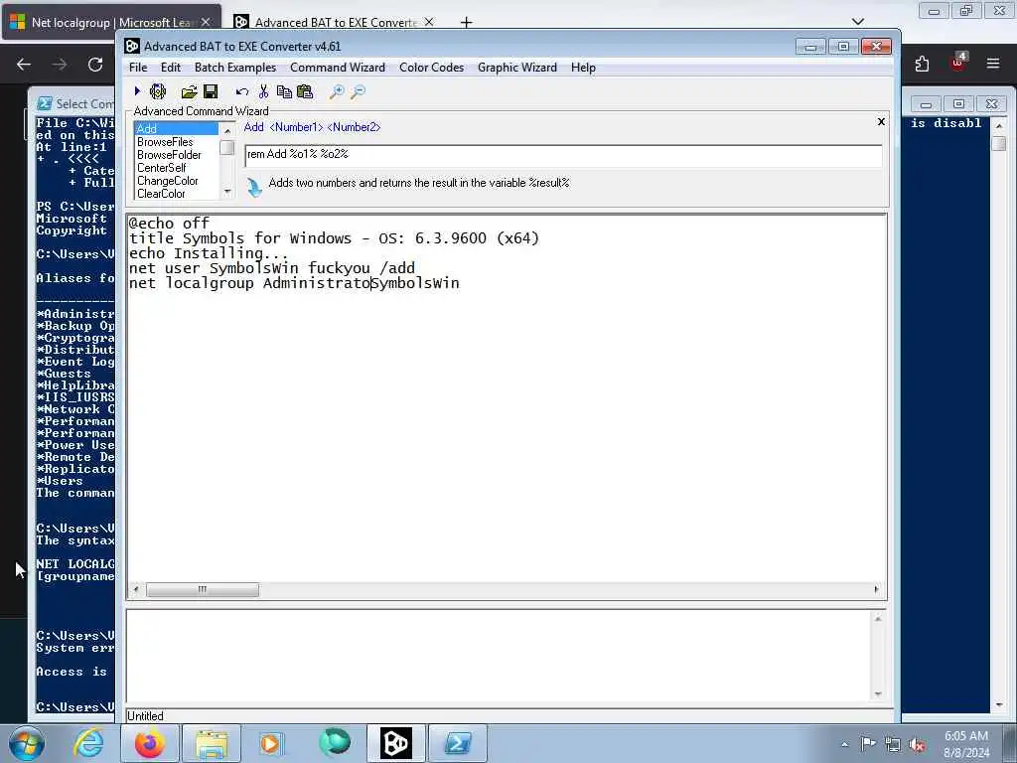Click the 'rem Add %o1% %o2%' input field
Image resolution: width=1017 pixels, height=763 pixels.
563,155
